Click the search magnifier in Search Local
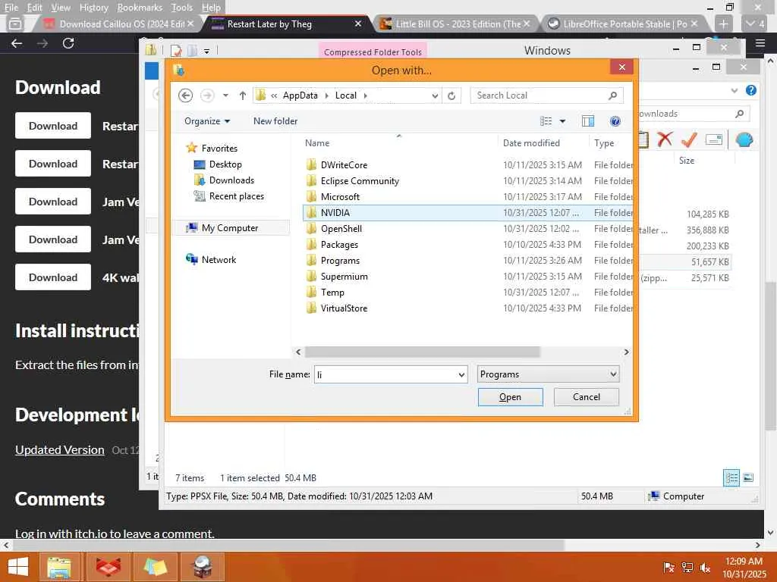 click(x=613, y=95)
